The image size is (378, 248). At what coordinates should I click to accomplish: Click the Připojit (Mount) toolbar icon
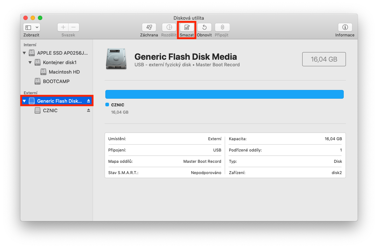[222, 27]
